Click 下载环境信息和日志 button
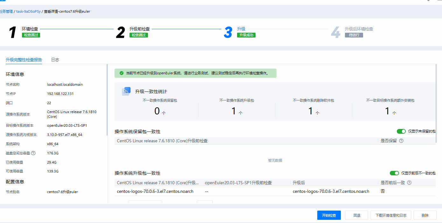This screenshot has width=442, height=223. coord(391,215)
